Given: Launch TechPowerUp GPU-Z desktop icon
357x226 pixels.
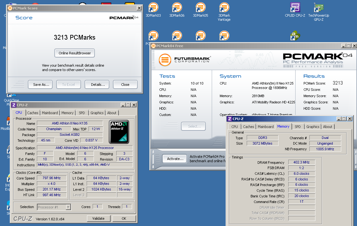Looking at the screenshot, I should 319,12.
